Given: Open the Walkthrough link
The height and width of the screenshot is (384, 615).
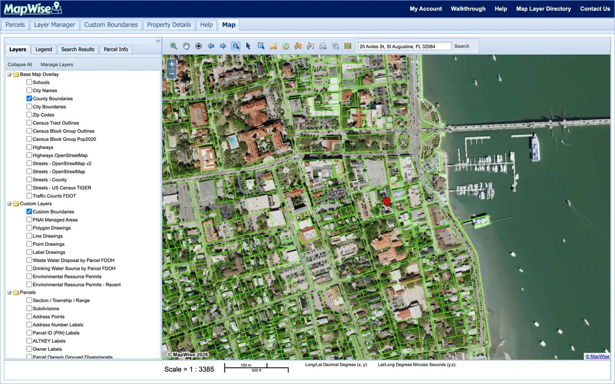Looking at the screenshot, I should (x=468, y=9).
